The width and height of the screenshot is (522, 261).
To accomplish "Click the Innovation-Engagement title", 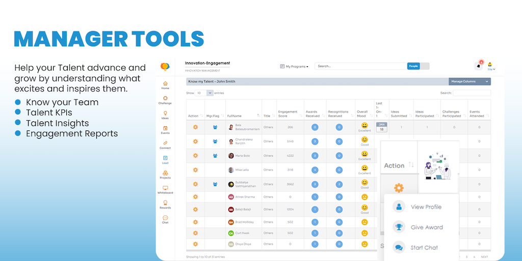I will (x=207, y=63).
